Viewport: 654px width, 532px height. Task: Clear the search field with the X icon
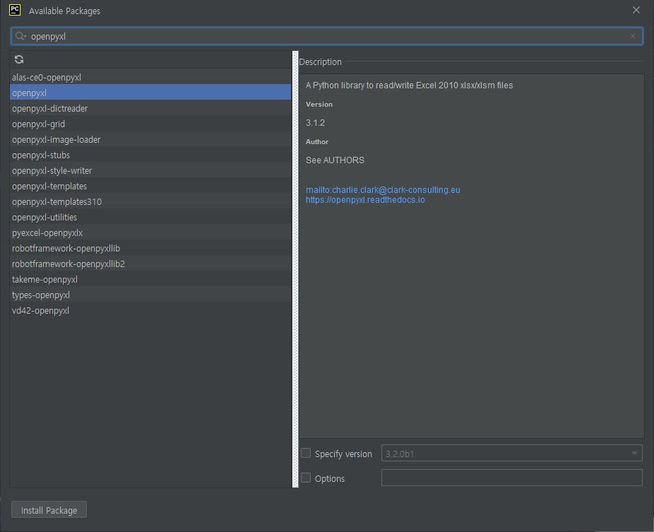pos(633,36)
